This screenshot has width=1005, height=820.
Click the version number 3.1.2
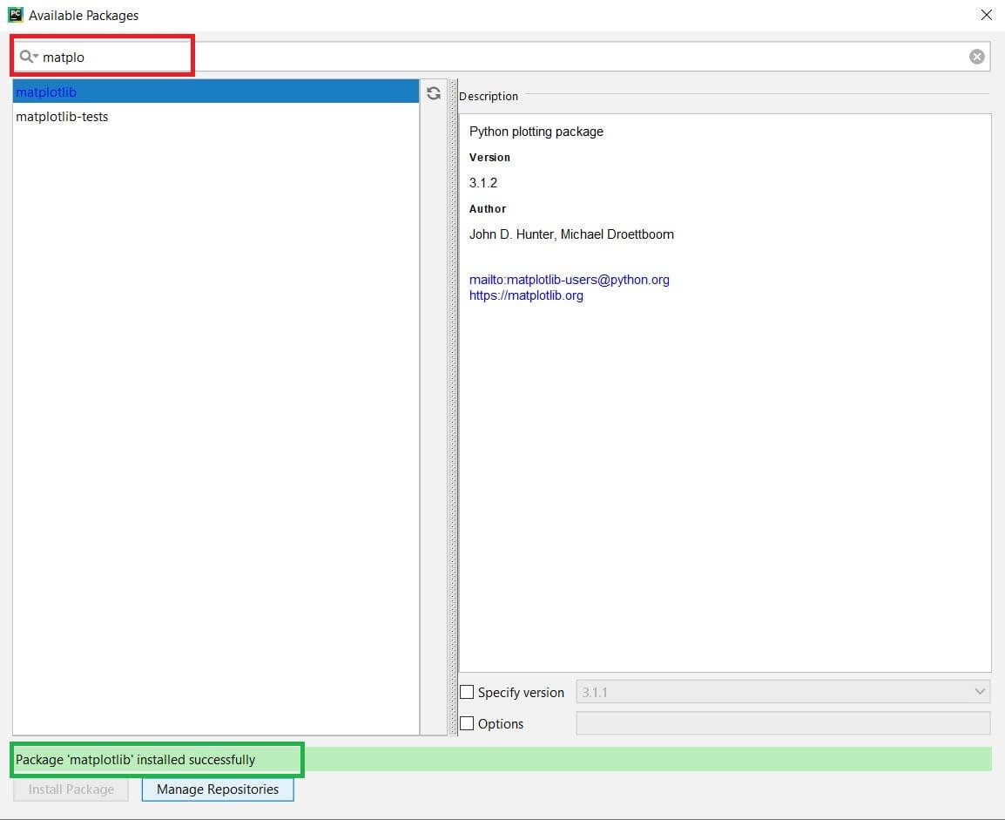click(x=483, y=183)
